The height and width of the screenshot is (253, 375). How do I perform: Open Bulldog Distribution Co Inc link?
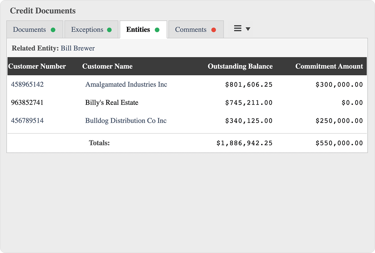126,121
